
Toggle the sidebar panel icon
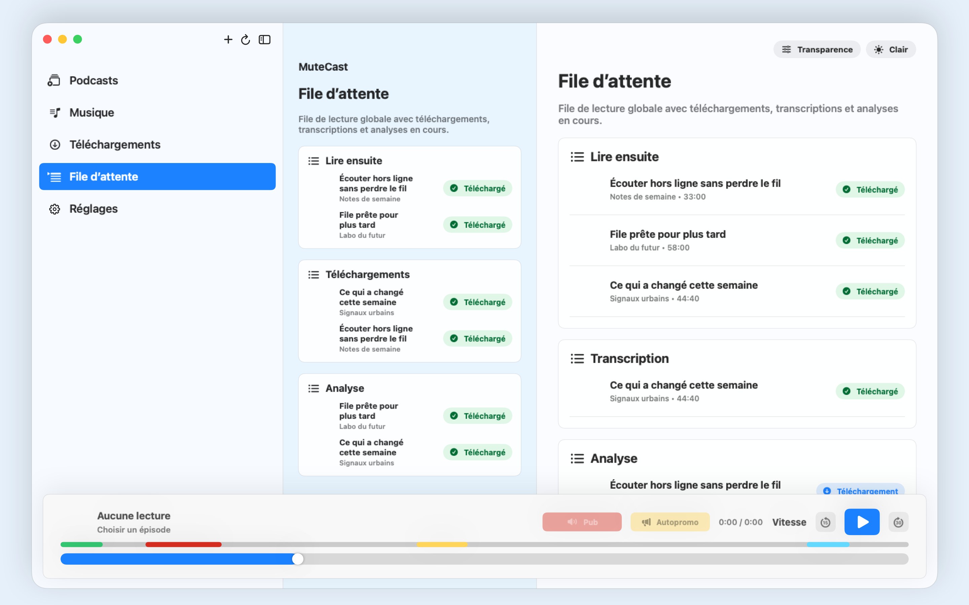click(265, 40)
